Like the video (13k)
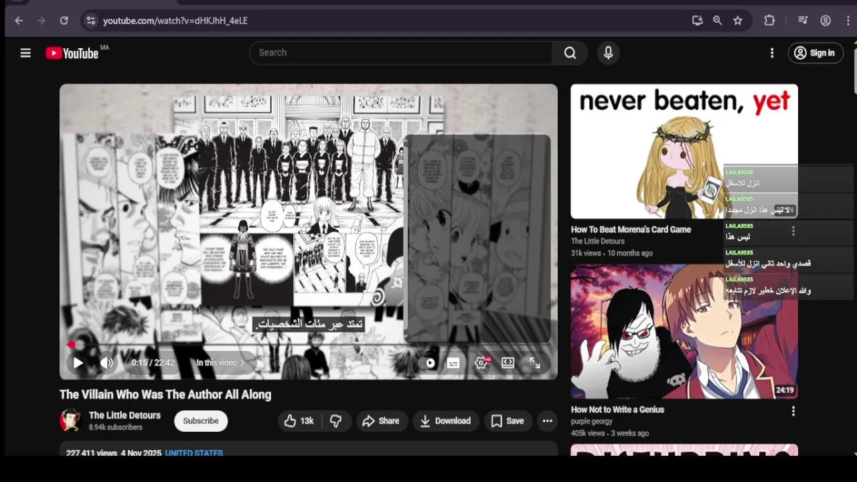Screen dimensions: 857x482 [x=299, y=421]
